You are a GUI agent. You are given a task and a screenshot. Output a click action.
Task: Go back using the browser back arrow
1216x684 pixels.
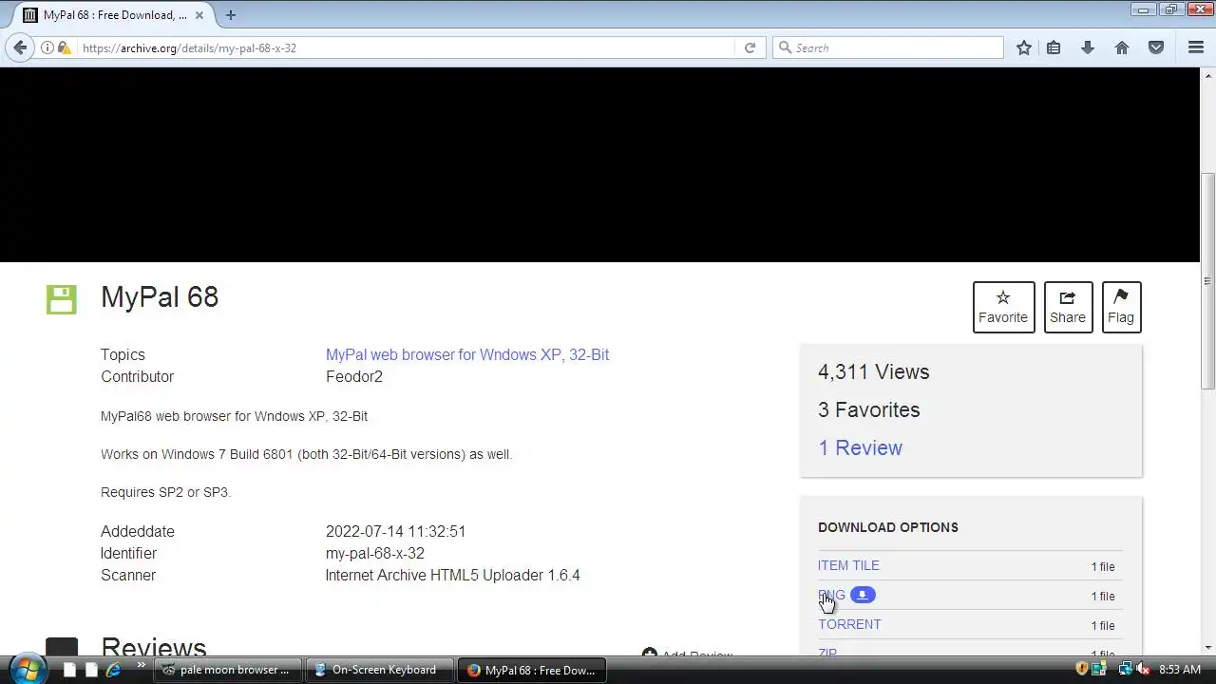coord(20,47)
